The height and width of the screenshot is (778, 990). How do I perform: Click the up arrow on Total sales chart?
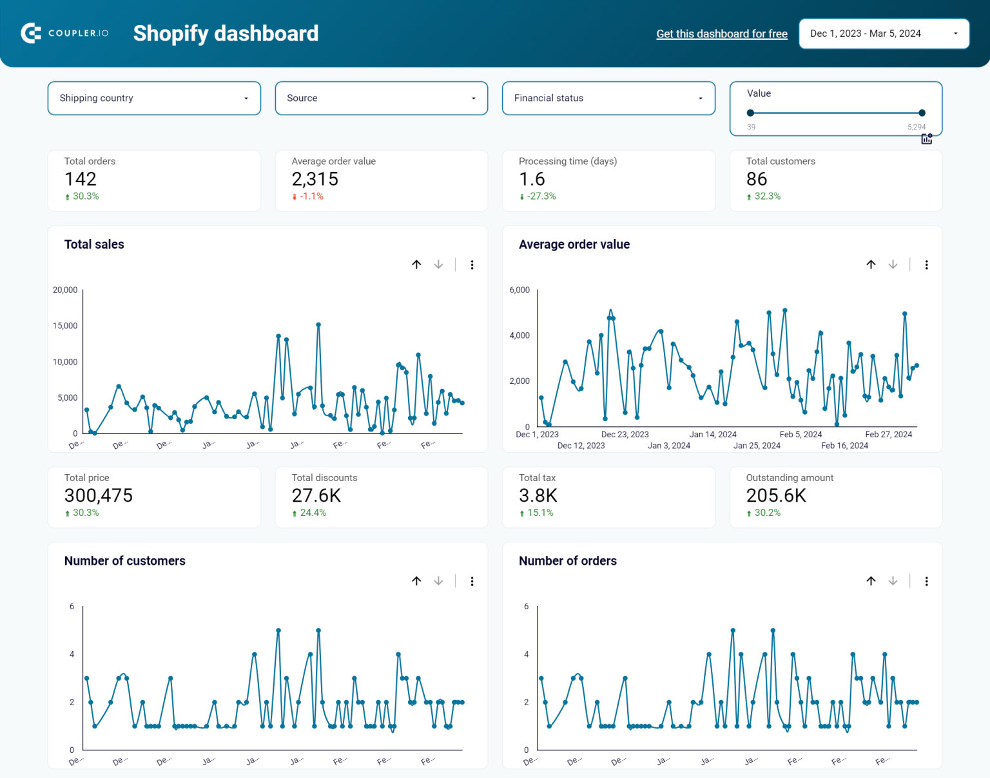416,265
